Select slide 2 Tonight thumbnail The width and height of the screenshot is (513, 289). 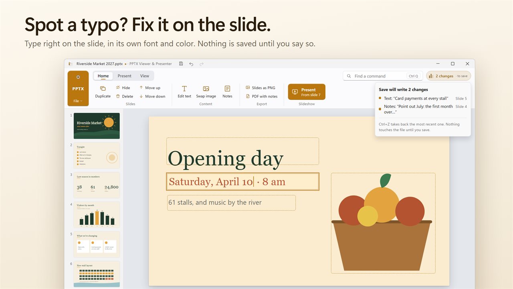[x=97, y=156]
